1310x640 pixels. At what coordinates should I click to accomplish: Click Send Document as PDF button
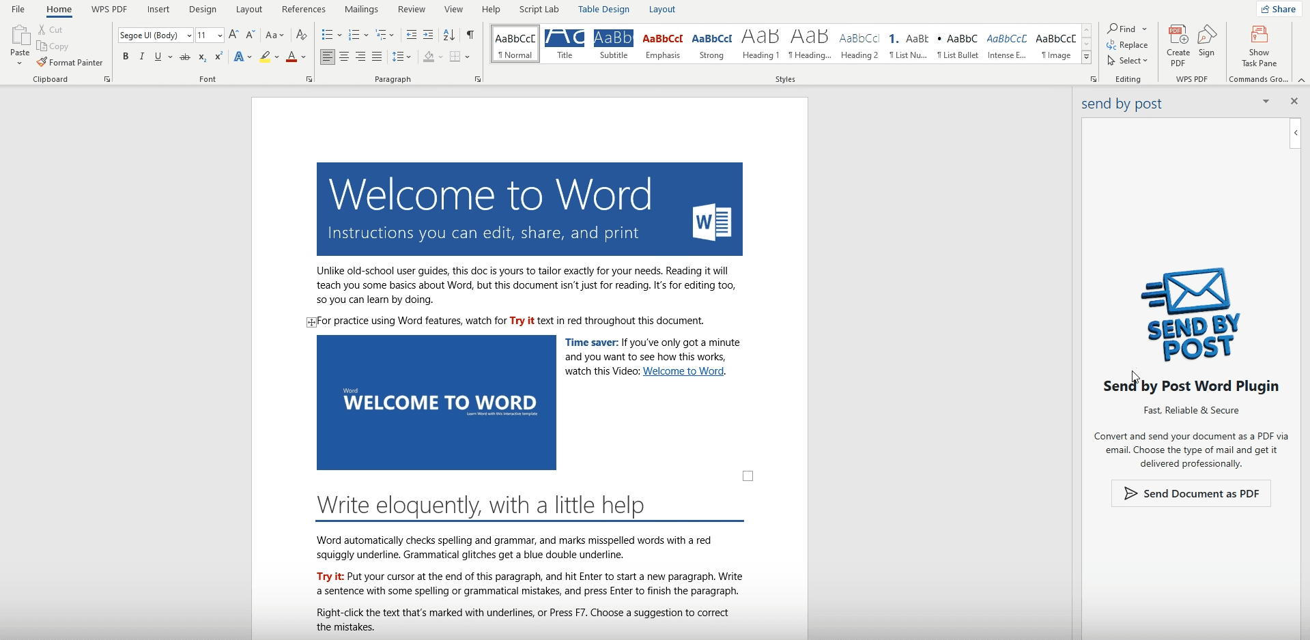1191,493
